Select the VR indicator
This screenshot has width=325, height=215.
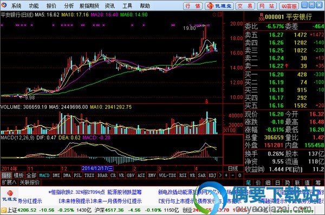[121, 175]
